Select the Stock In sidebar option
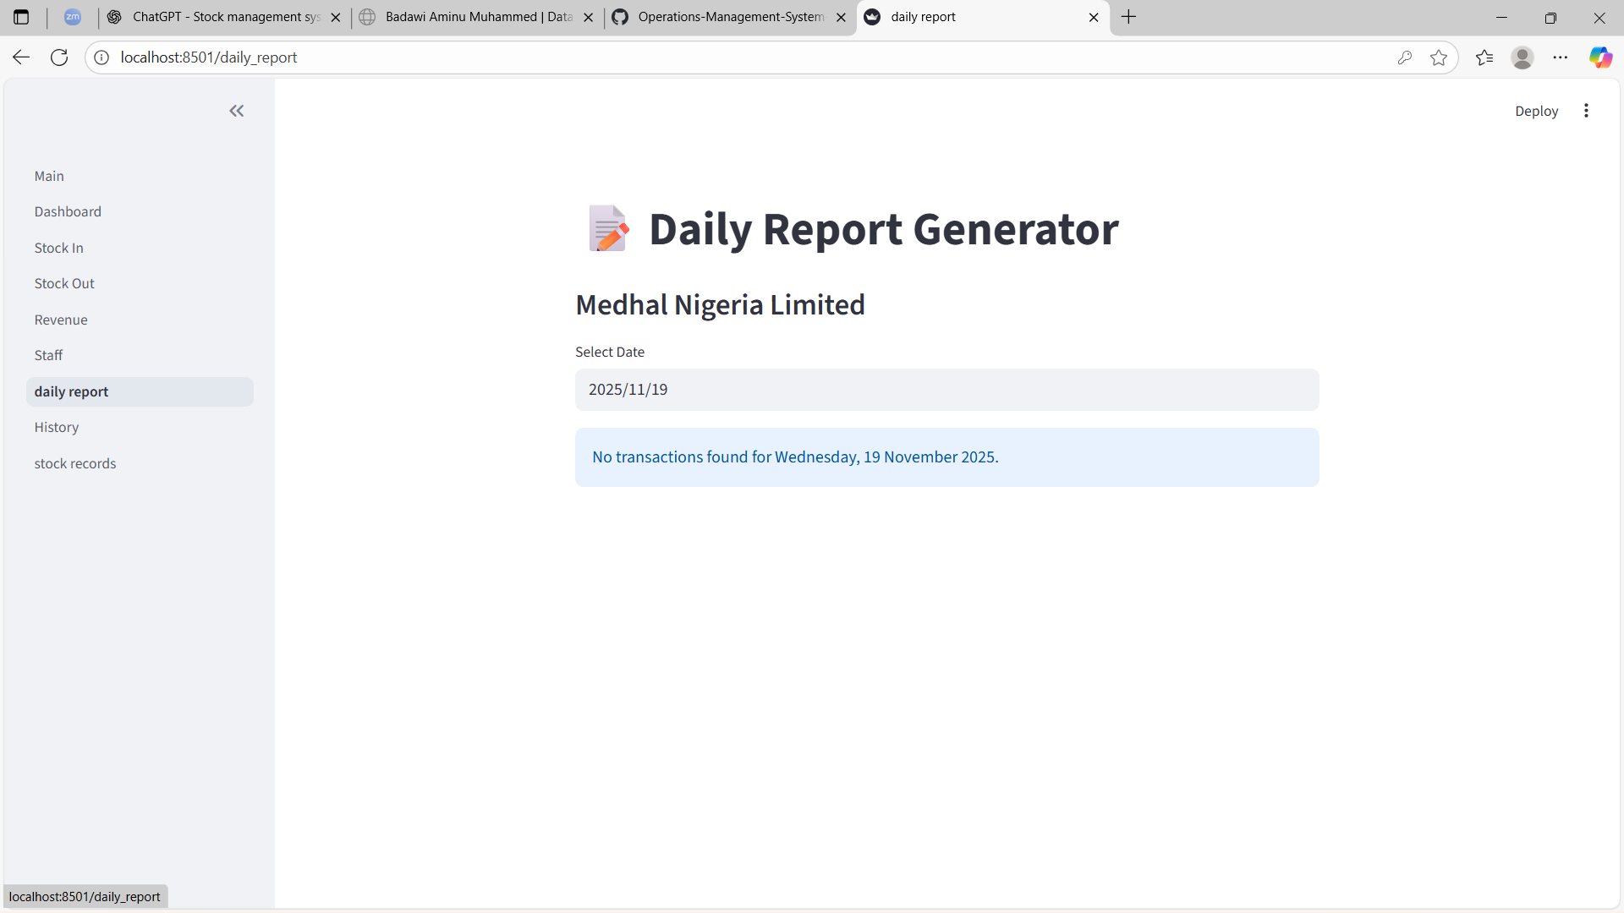1624x913 pixels. pyautogui.click(x=58, y=248)
